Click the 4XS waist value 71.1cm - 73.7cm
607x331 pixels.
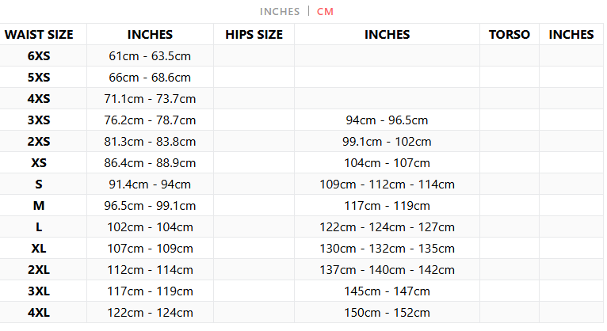[x=150, y=99]
